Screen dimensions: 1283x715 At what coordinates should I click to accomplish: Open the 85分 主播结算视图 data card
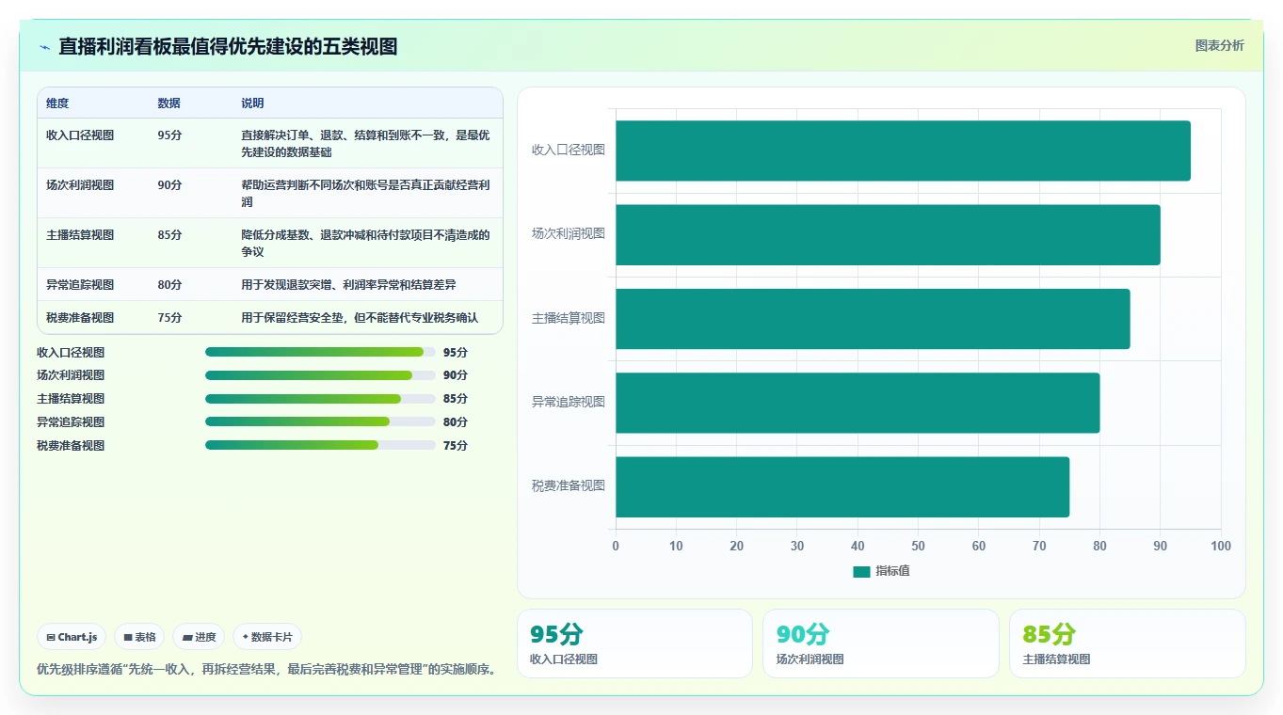click(1127, 643)
